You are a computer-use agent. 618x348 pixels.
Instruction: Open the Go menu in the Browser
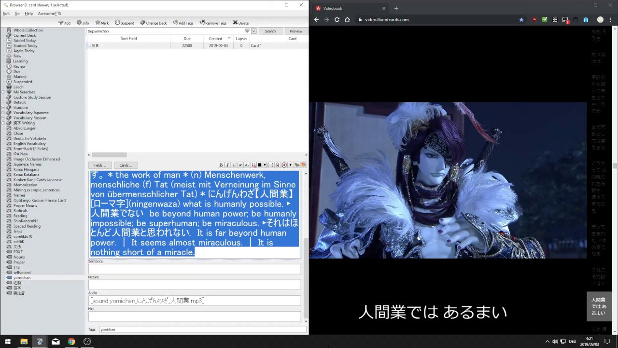pos(17,14)
